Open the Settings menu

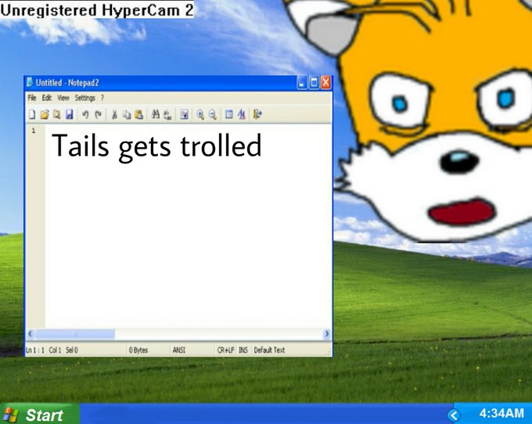point(84,98)
